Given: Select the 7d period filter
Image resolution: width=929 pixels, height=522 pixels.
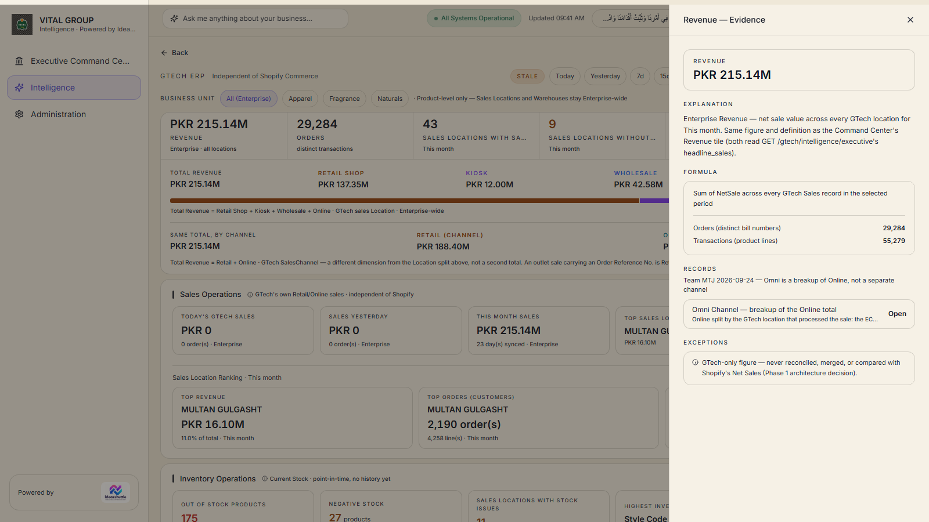Looking at the screenshot, I should (x=640, y=76).
